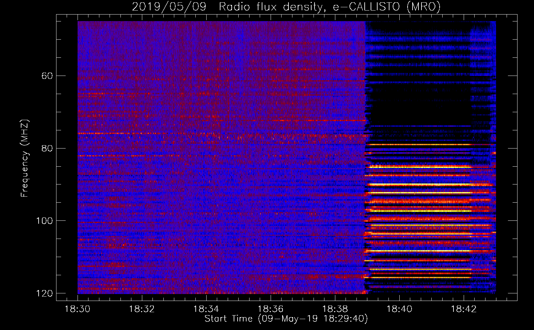Click the 'Frequency (MHZ)' y-axis label

(25, 158)
